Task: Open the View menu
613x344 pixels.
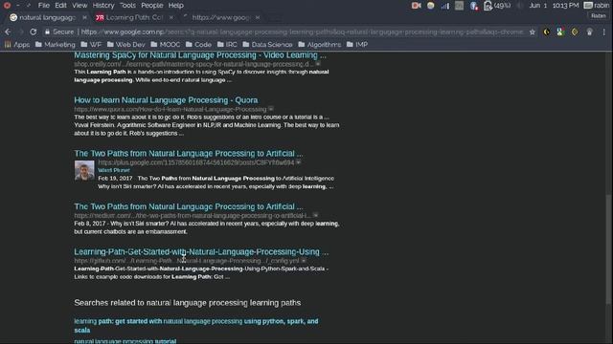Action: click(x=79, y=6)
